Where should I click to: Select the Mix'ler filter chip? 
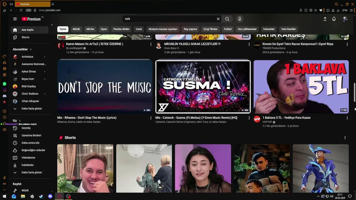90,29
